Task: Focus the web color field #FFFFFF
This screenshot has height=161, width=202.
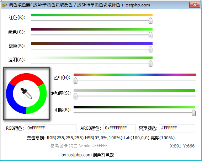Action: coord(177,128)
